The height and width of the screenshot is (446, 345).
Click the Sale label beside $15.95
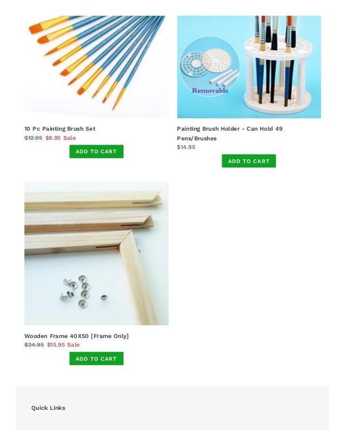click(73, 344)
